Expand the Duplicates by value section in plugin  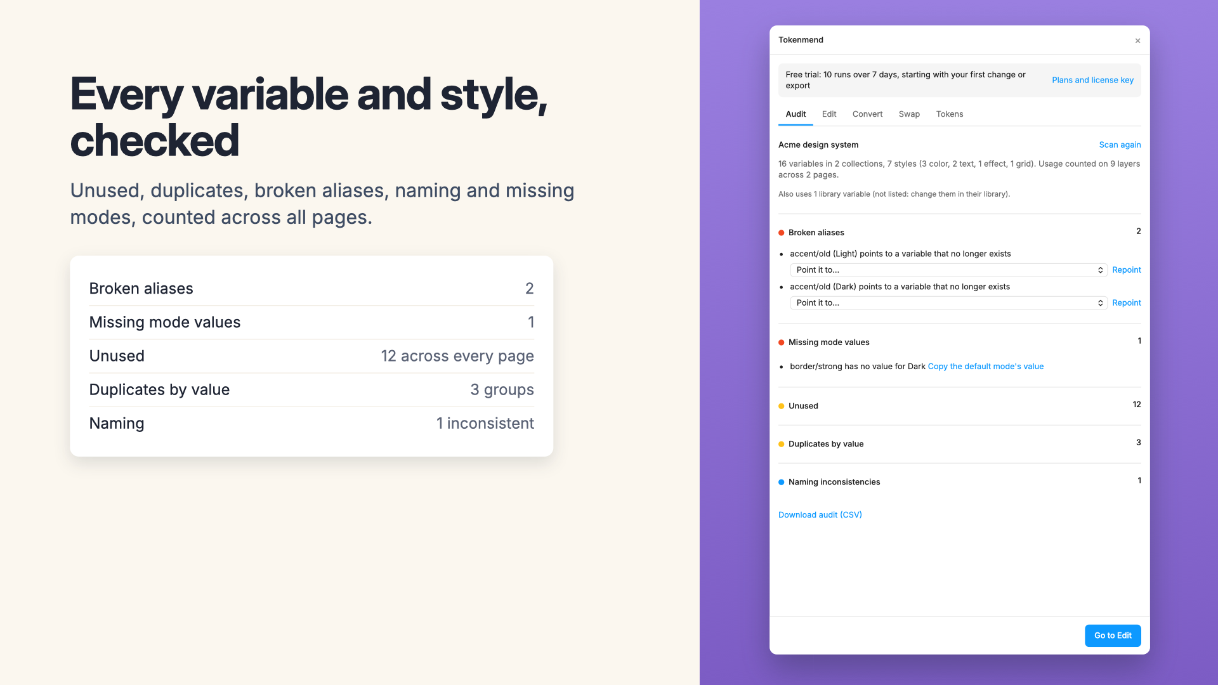click(959, 444)
